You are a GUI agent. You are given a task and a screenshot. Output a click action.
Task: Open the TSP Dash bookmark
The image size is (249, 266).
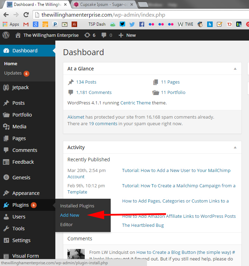tap(97, 24)
